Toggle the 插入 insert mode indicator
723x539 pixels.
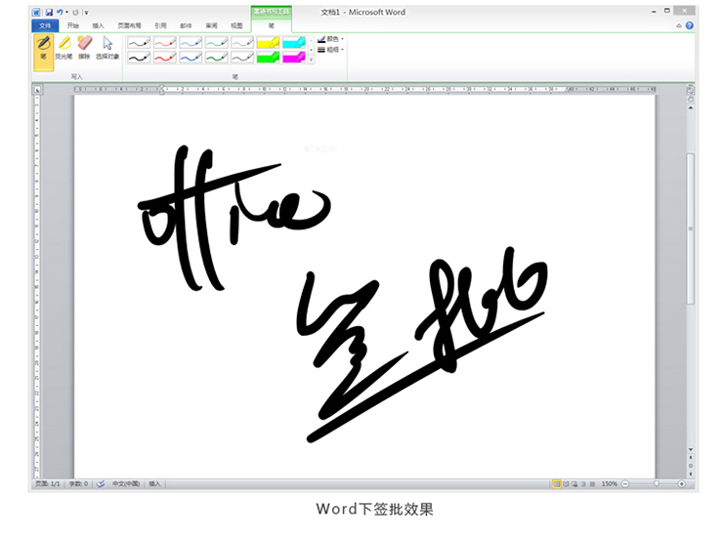(x=154, y=483)
